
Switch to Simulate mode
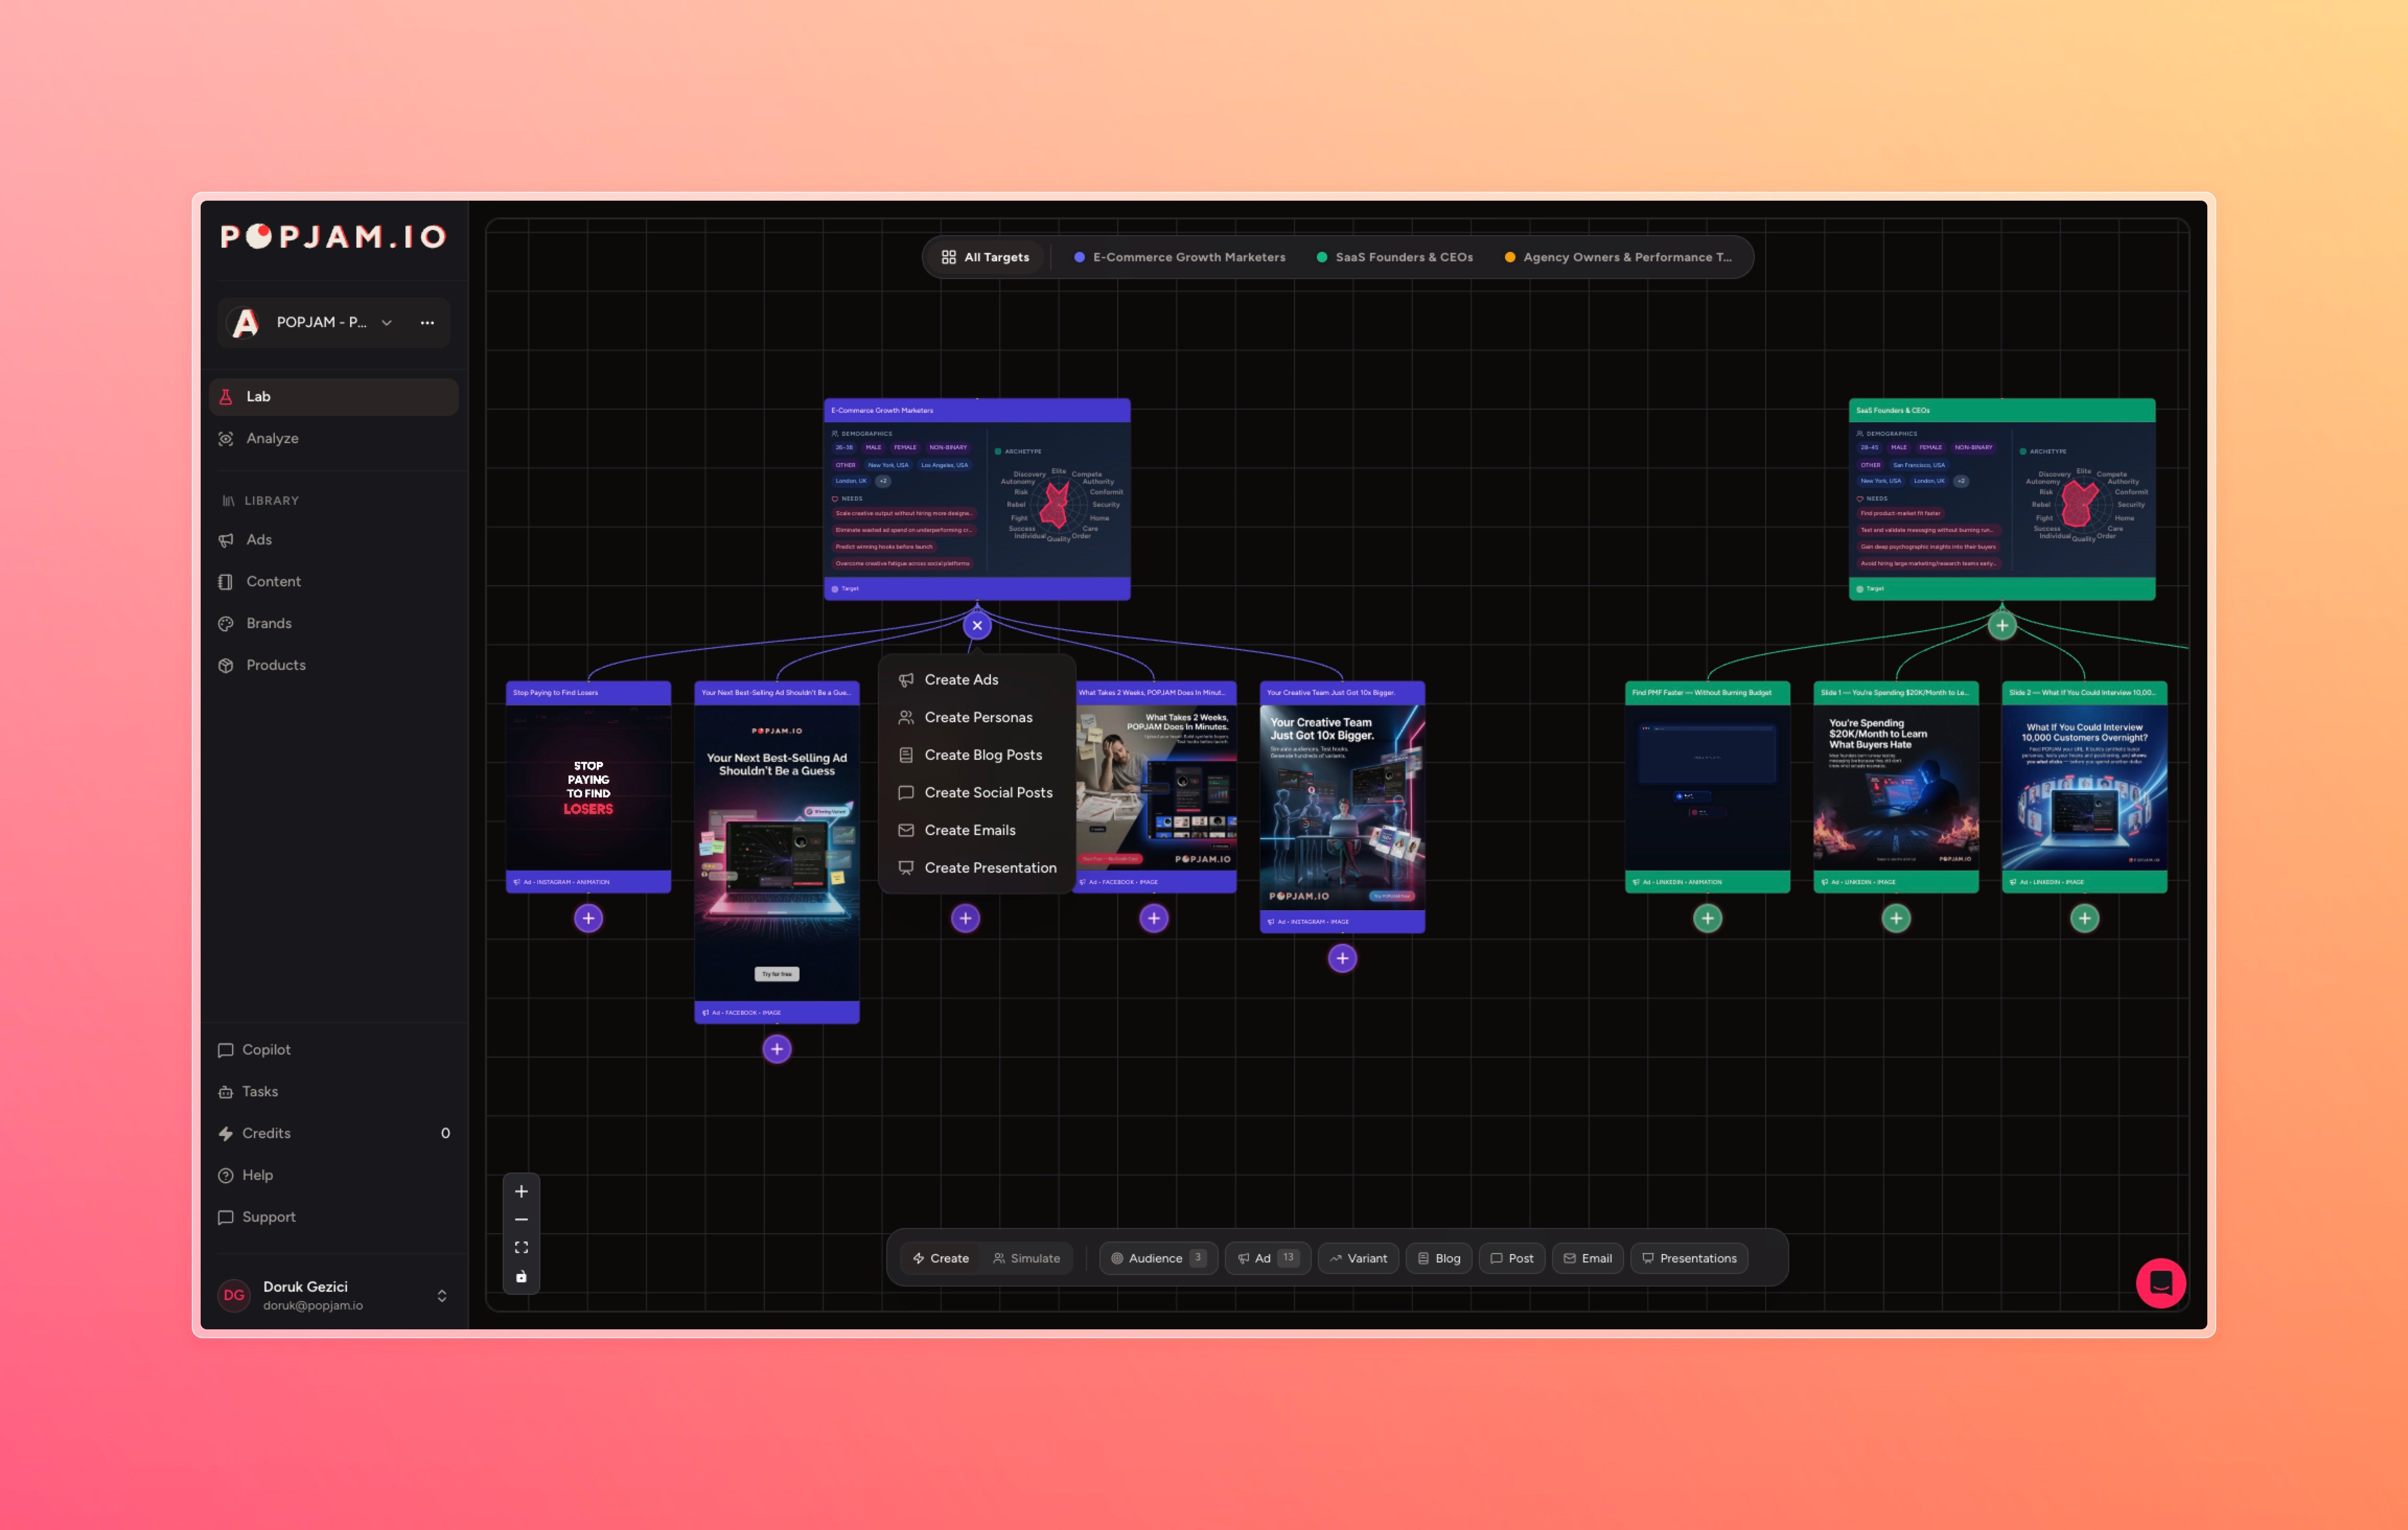click(x=1026, y=1258)
